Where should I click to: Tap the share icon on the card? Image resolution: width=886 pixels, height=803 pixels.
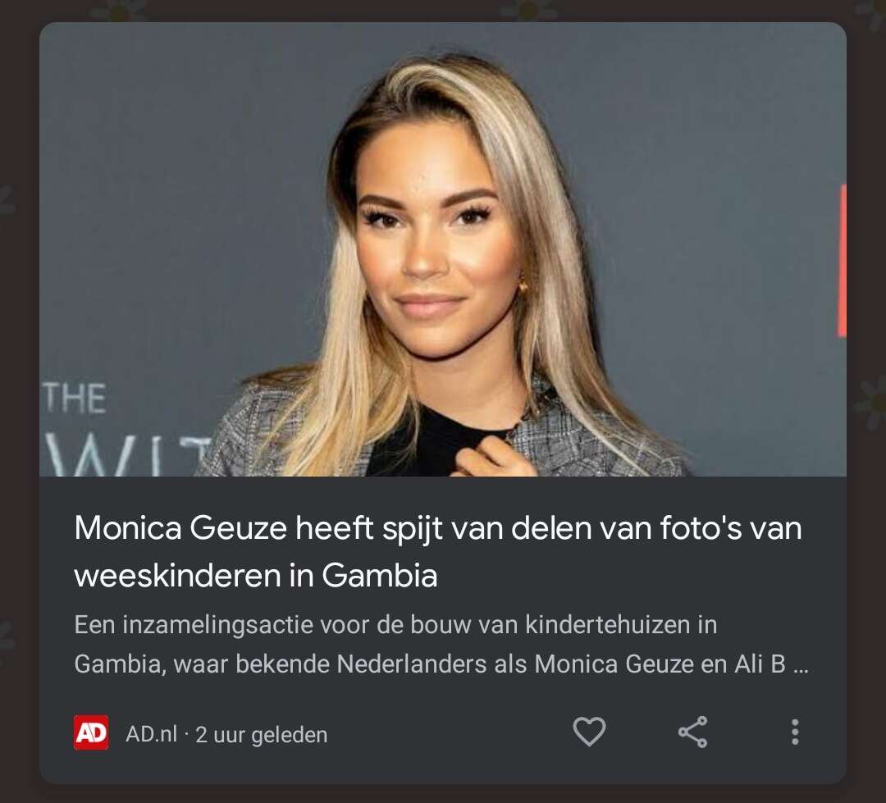click(692, 732)
